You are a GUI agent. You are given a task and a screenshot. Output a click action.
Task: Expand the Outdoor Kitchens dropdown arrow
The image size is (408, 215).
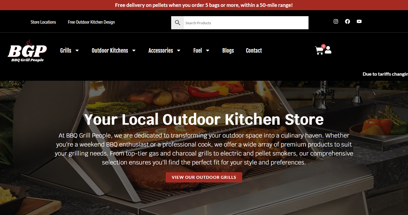(134, 51)
